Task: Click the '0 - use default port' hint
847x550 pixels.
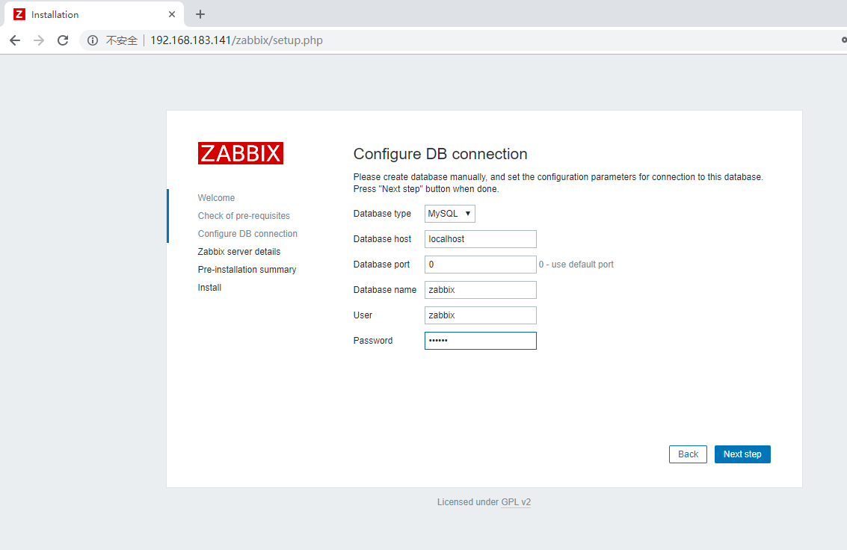Action: [576, 265]
